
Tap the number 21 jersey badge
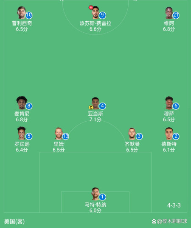[176, 15]
